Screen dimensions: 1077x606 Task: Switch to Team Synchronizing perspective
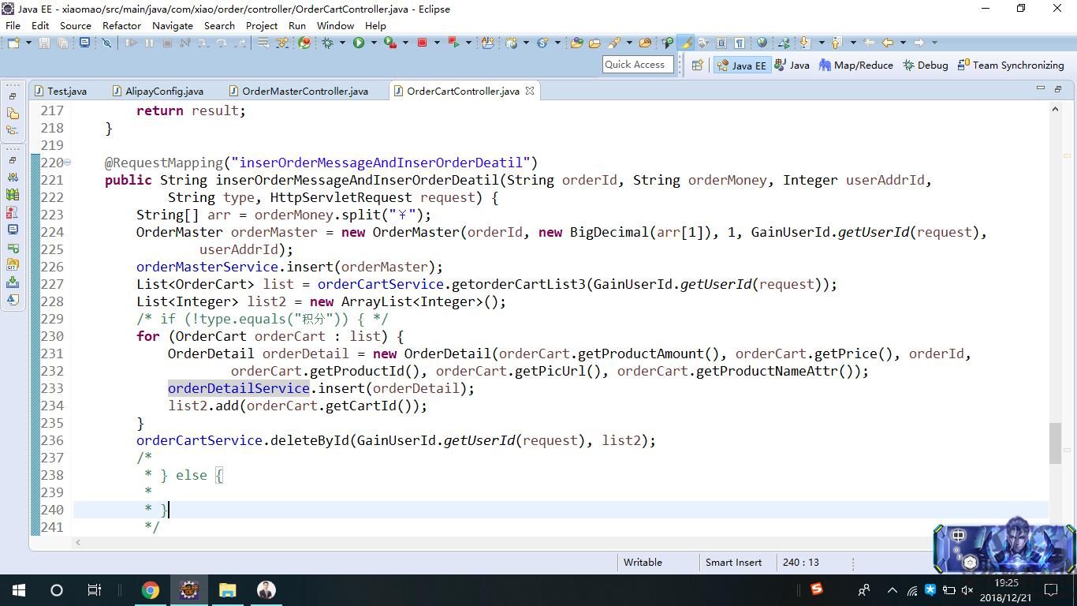pos(1011,65)
